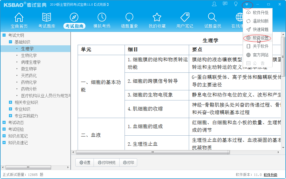Choose 关于软件 from the dropdown menu

258,46
